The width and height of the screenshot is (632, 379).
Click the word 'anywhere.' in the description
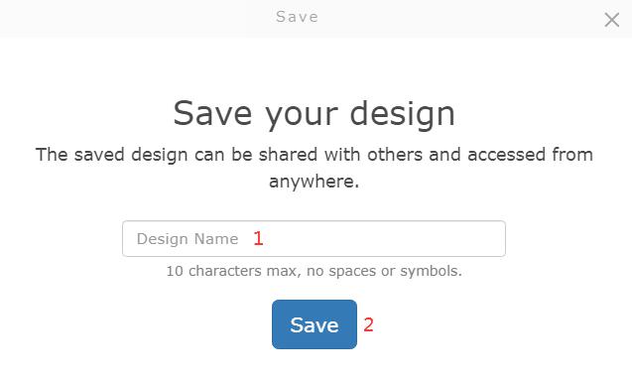[x=314, y=182]
